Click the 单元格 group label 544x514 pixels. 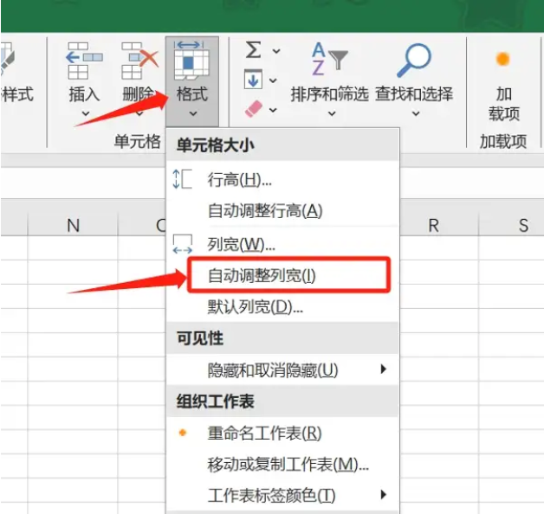[x=138, y=142]
